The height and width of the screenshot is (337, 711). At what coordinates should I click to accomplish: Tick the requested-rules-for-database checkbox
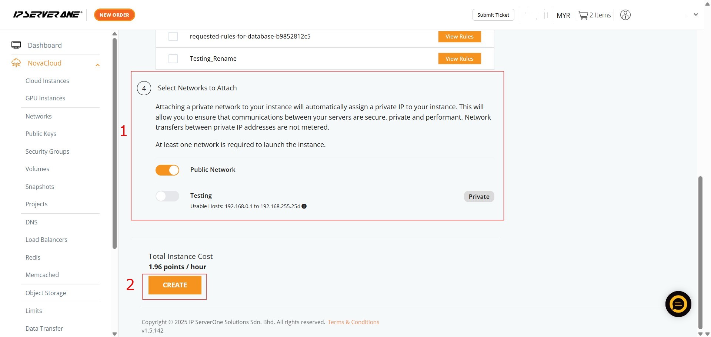[x=173, y=36]
